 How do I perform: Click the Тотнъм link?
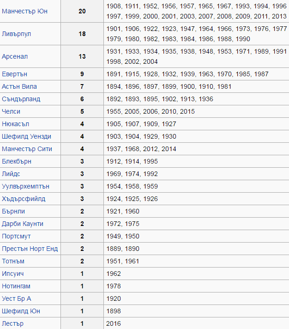(13, 261)
